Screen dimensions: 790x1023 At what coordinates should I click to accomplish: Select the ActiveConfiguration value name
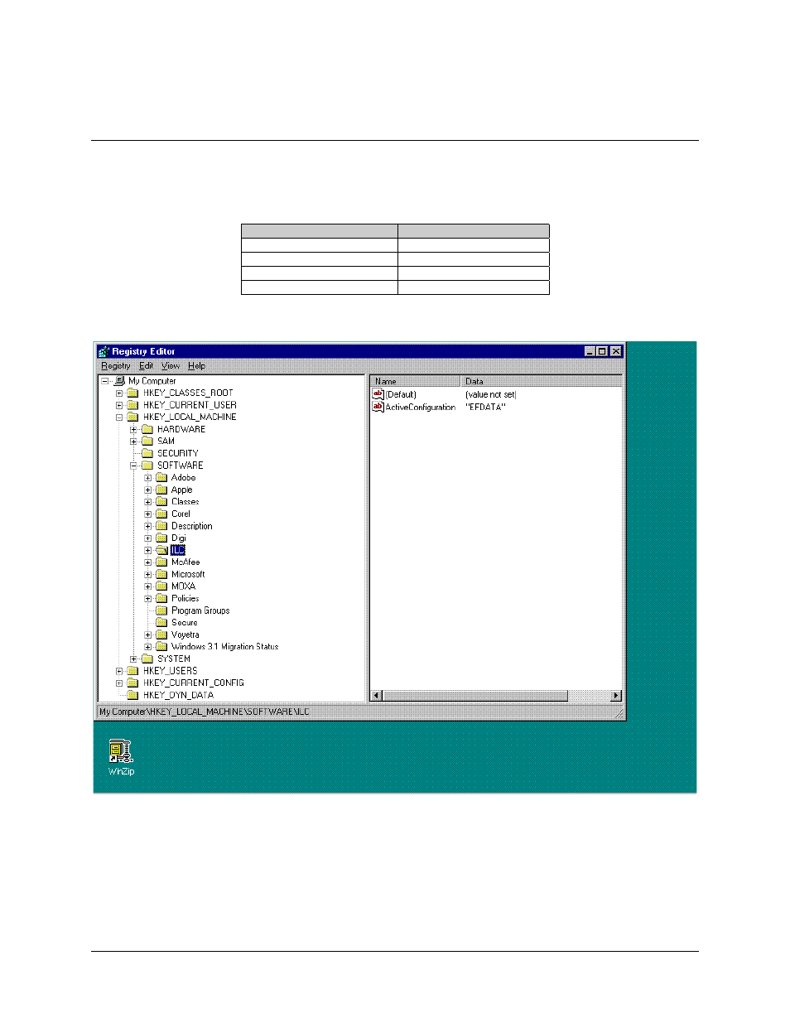click(420, 408)
